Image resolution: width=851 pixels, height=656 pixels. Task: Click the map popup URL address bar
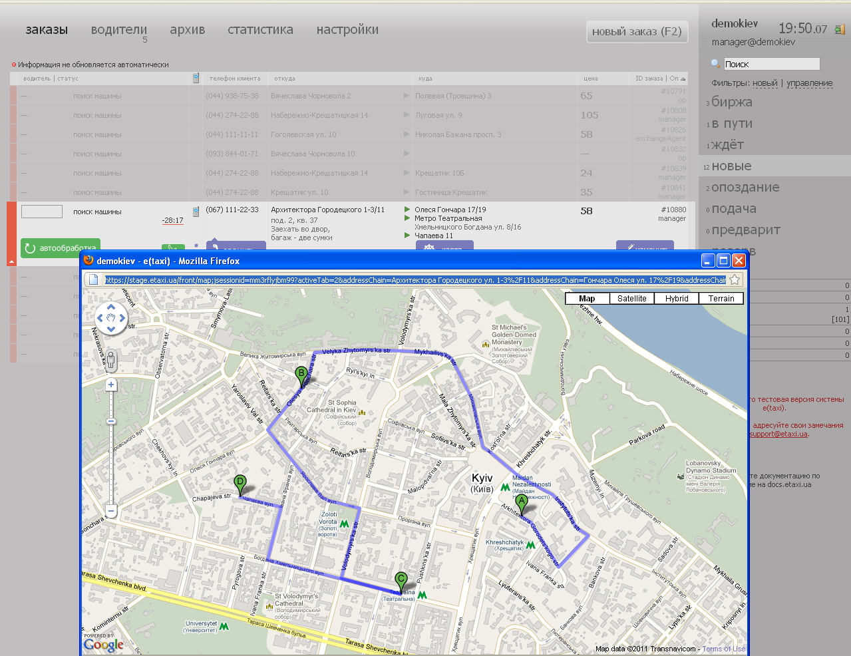[x=415, y=280]
